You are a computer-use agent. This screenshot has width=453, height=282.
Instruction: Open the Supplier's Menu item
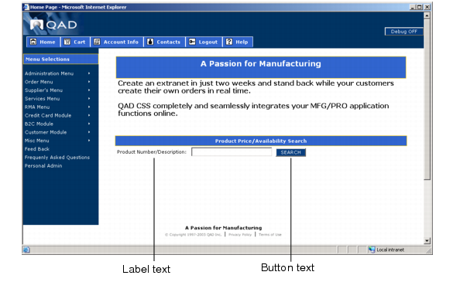(43, 90)
